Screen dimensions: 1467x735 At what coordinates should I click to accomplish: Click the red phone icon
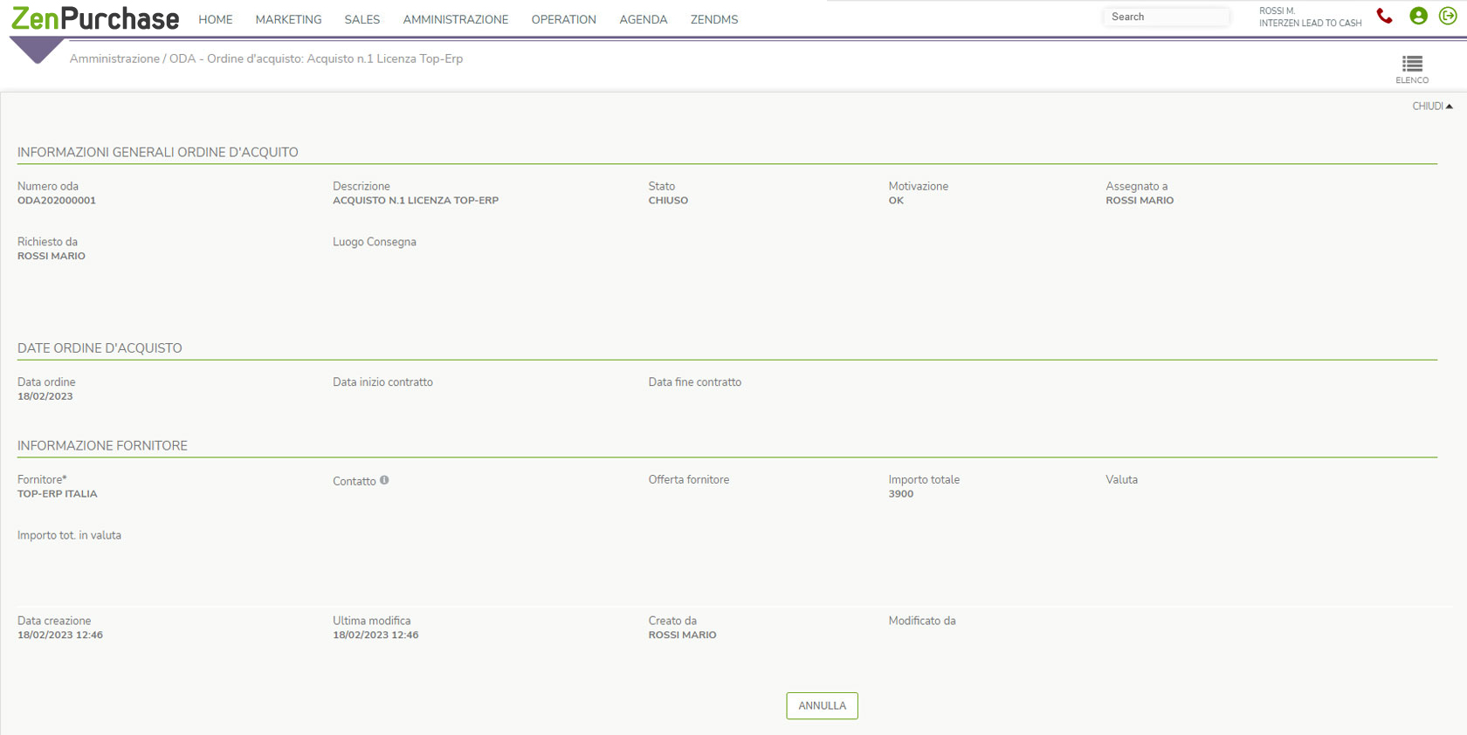(x=1384, y=17)
